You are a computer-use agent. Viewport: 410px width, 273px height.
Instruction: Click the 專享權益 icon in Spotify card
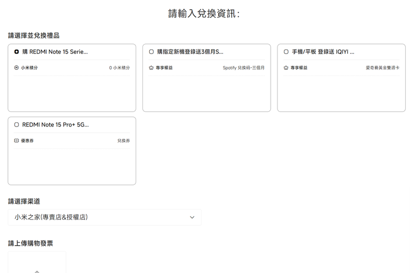click(x=151, y=68)
